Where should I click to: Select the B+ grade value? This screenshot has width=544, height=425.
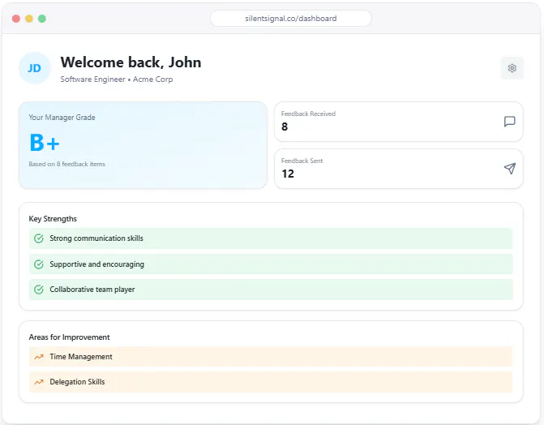(x=45, y=143)
